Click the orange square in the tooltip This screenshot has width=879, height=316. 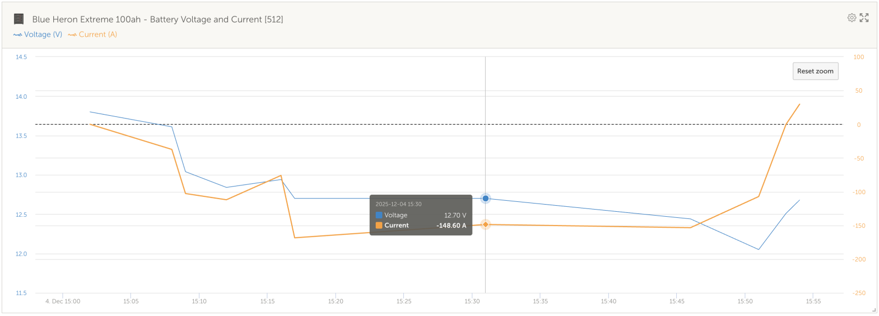[x=379, y=225]
